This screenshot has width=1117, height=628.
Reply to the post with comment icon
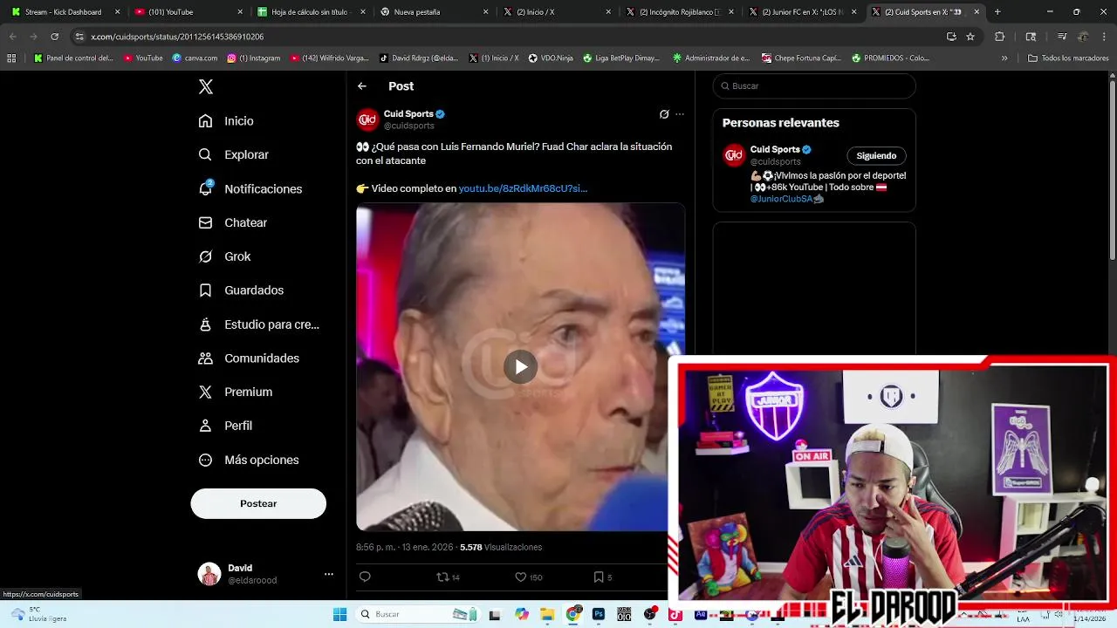[365, 577]
